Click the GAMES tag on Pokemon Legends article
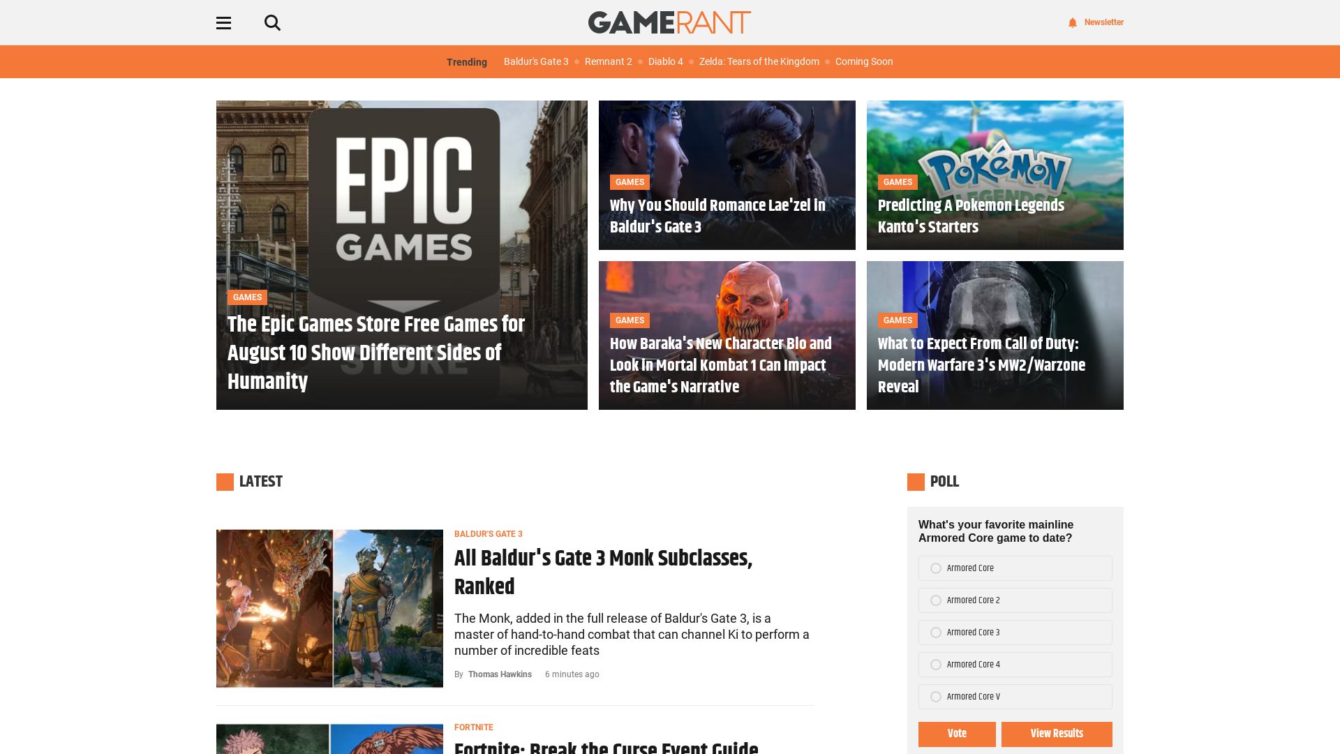 898,182
